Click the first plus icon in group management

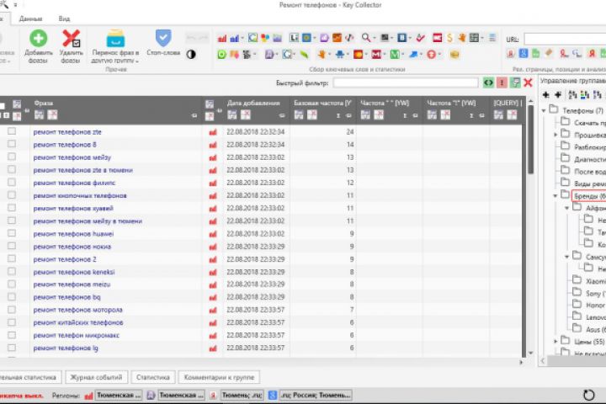coord(545,95)
